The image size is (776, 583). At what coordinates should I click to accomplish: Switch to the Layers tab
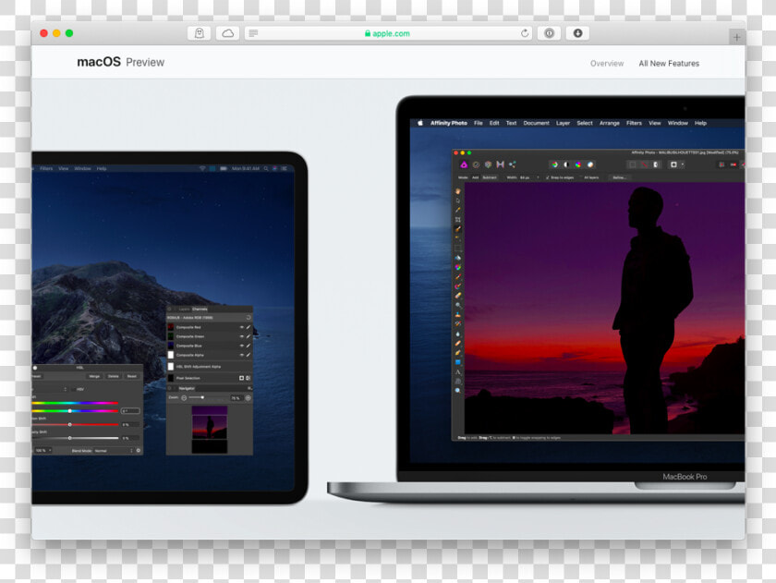pyautogui.click(x=184, y=309)
